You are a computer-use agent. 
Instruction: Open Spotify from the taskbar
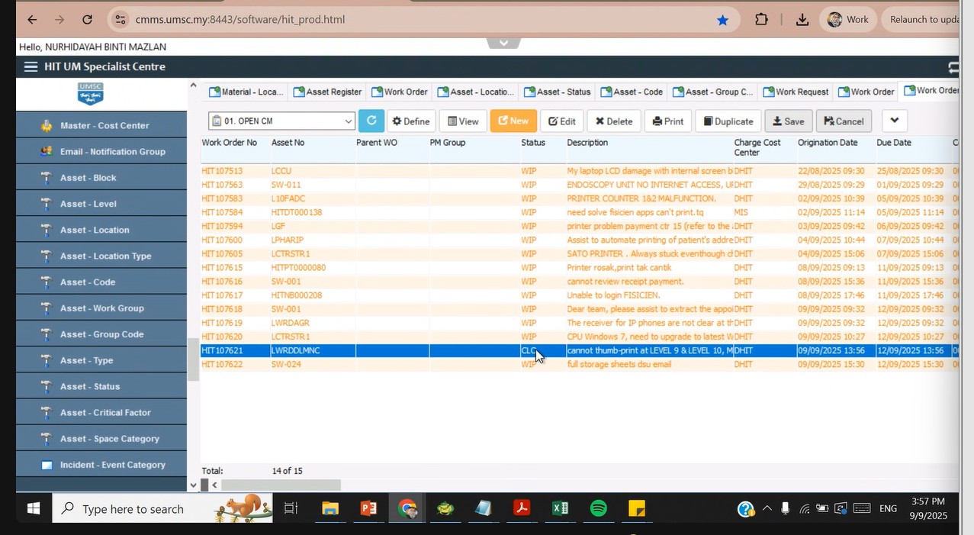(599, 508)
